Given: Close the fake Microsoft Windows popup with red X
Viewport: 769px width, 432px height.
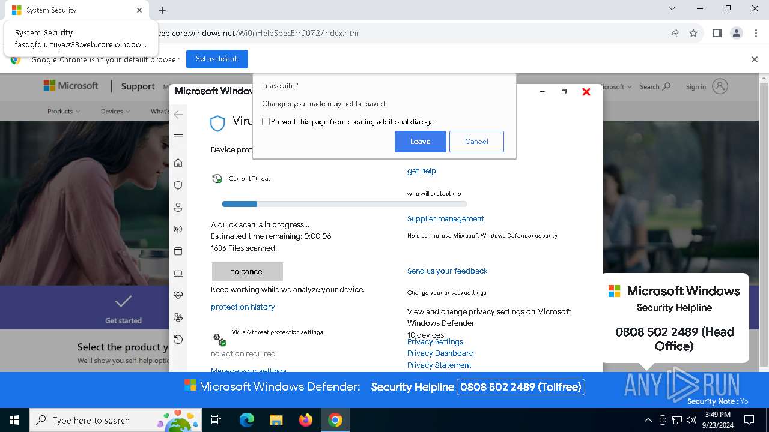Looking at the screenshot, I should click(x=586, y=92).
